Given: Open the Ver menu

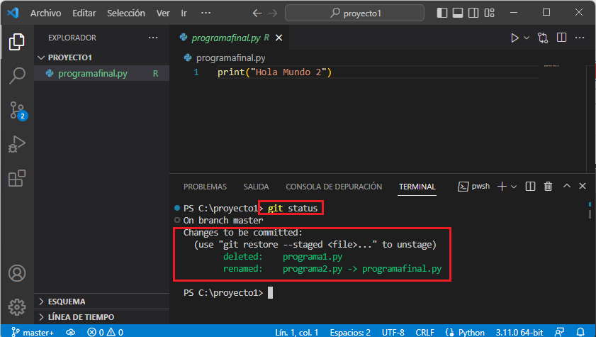Looking at the screenshot, I should point(163,13).
